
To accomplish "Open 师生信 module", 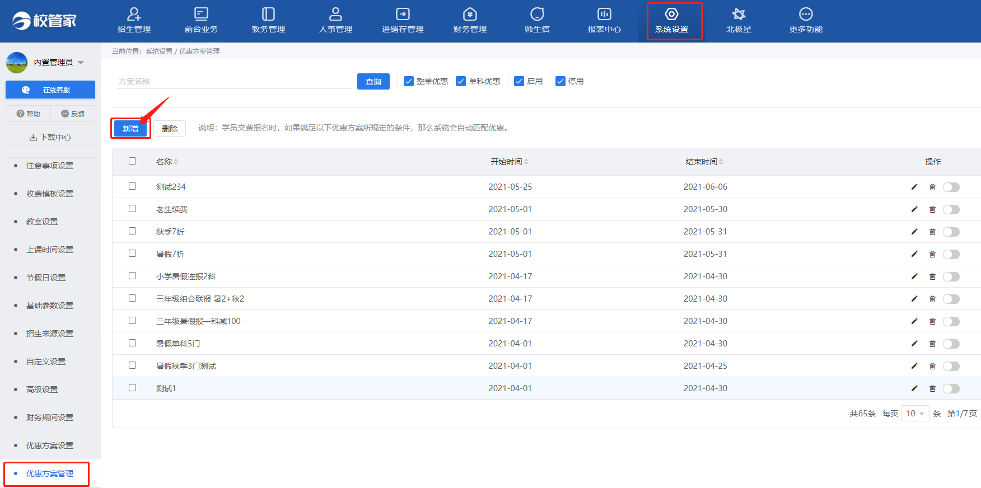I will (537, 21).
